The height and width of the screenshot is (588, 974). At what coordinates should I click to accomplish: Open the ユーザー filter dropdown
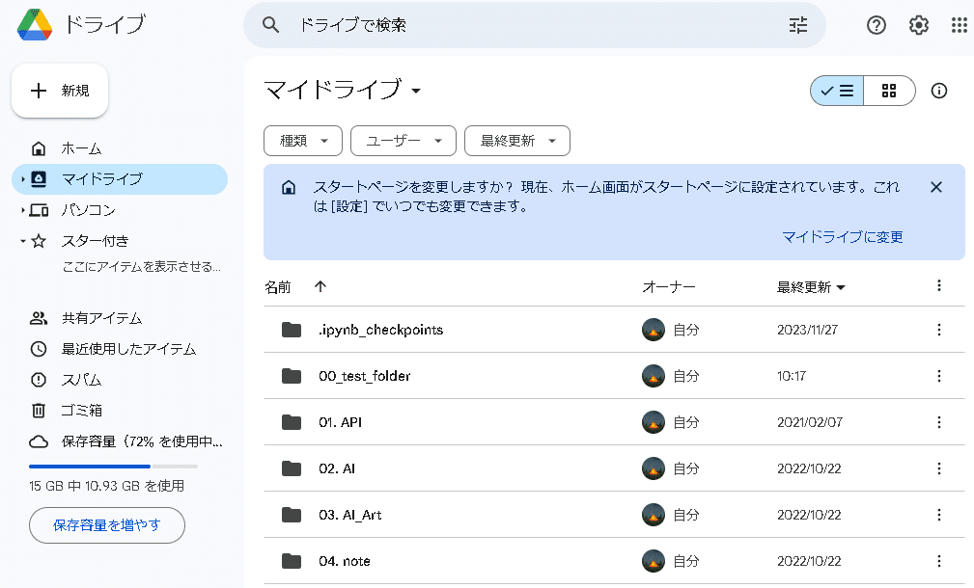[x=403, y=141]
